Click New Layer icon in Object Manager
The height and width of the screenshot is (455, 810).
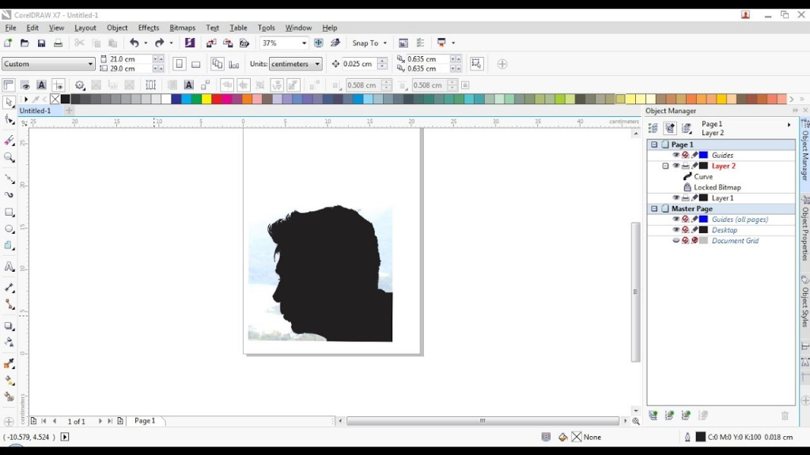coord(653,416)
